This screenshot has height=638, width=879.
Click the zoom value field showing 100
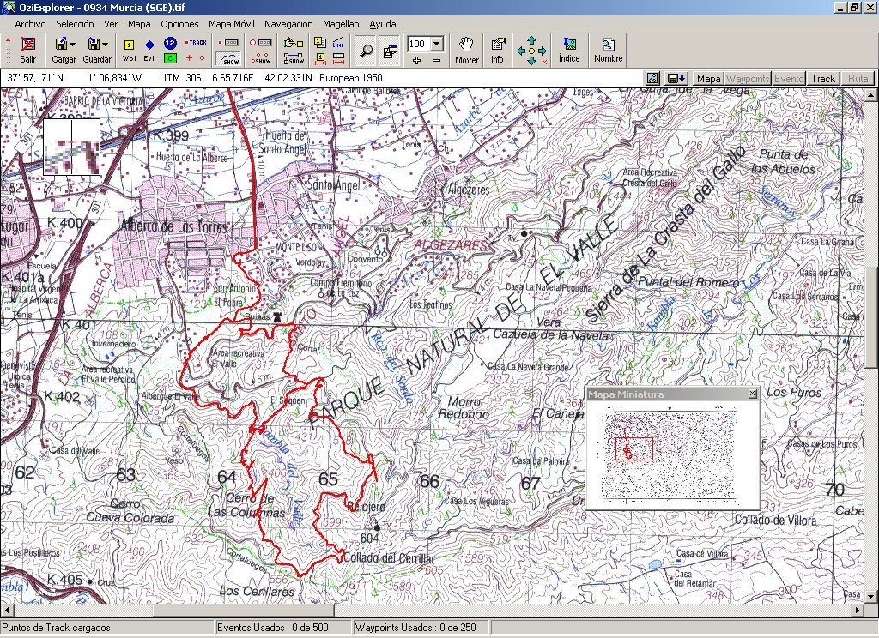[x=419, y=44]
